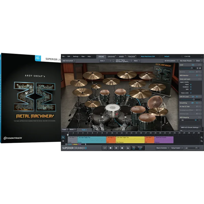Solo the instrument with S button
The height and width of the screenshot is (204, 204).
tap(197, 68)
